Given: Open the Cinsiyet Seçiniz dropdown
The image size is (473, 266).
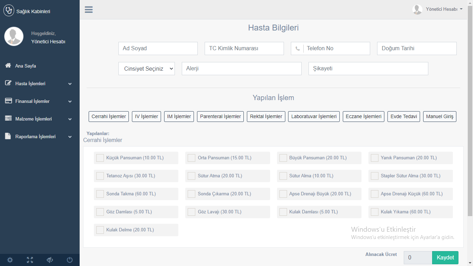Looking at the screenshot, I should coord(146,69).
